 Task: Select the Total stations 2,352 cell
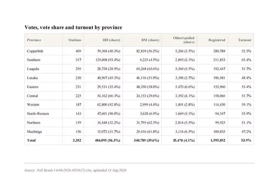tap(77, 141)
